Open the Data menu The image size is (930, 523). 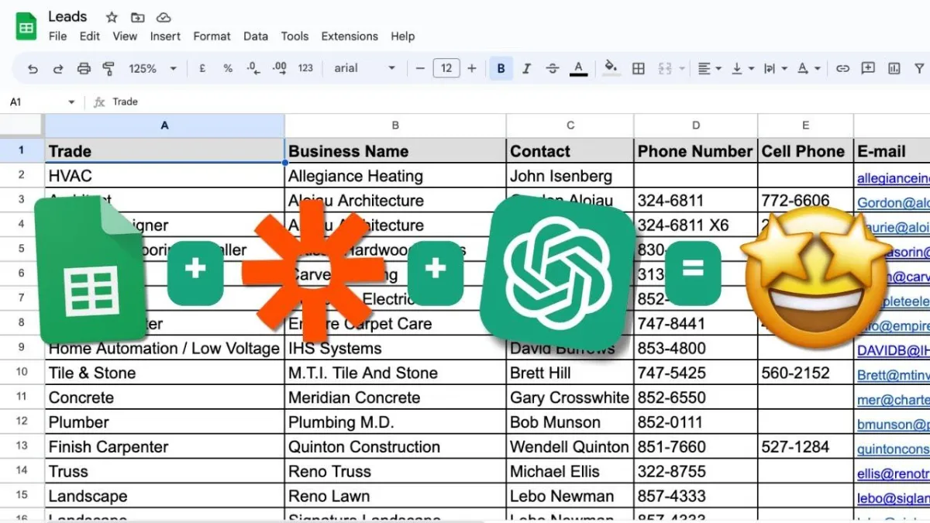256,36
